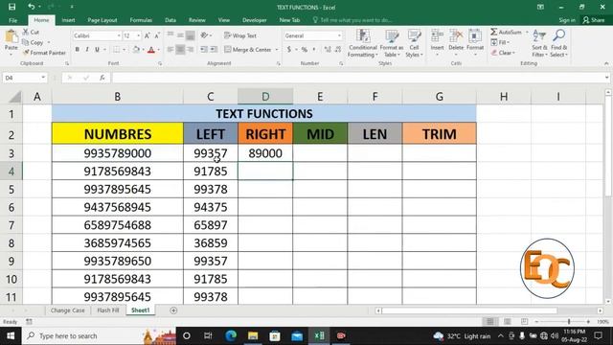Image resolution: width=613 pixels, height=345 pixels.
Task: Click the Paste clipboard icon
Action: tap(11, 36)
